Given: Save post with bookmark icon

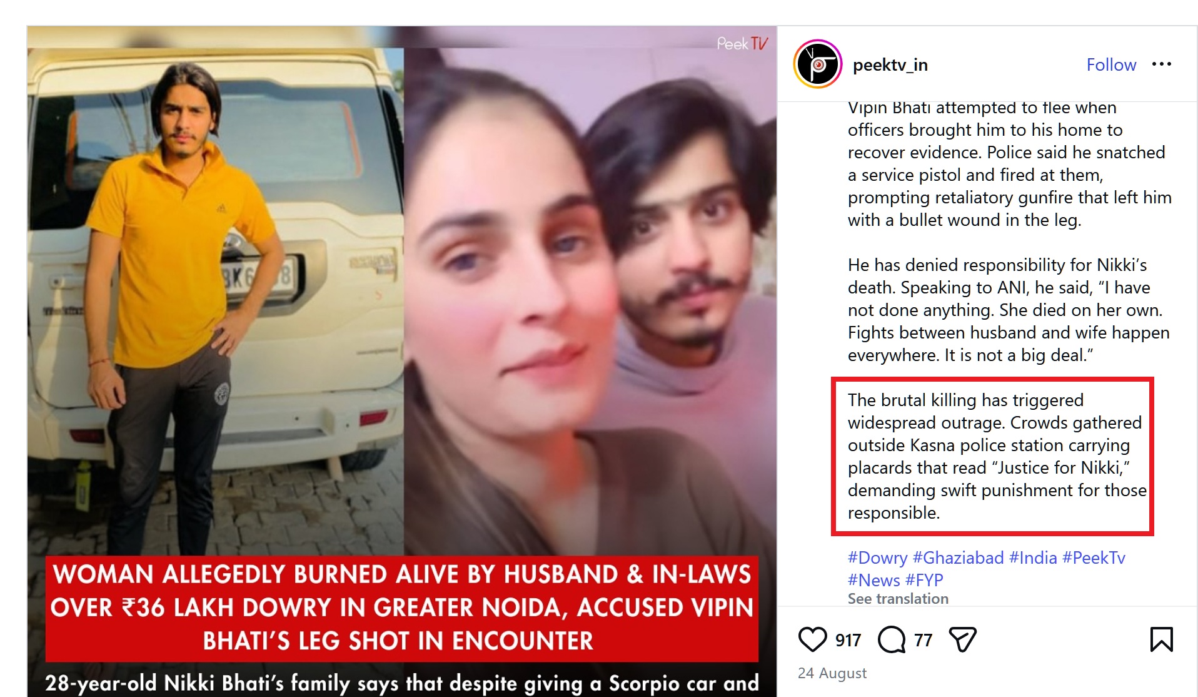Looking at the screenshot, I should 1161,639.
